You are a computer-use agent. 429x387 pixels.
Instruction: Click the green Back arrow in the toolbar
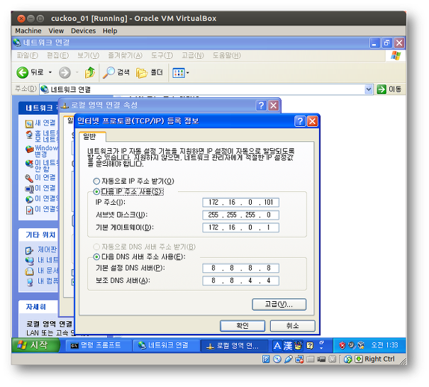(x=23, y=72)
